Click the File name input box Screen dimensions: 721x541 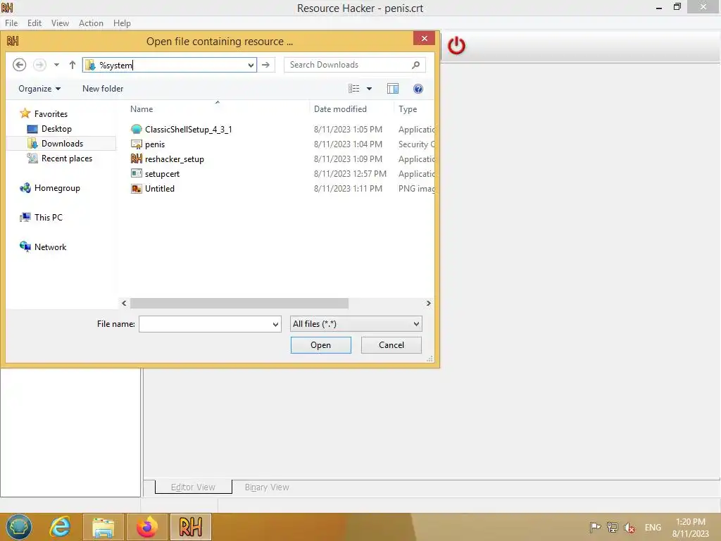205,324
